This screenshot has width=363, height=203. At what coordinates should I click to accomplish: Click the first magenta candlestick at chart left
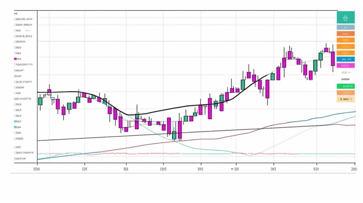pos(49,92)
